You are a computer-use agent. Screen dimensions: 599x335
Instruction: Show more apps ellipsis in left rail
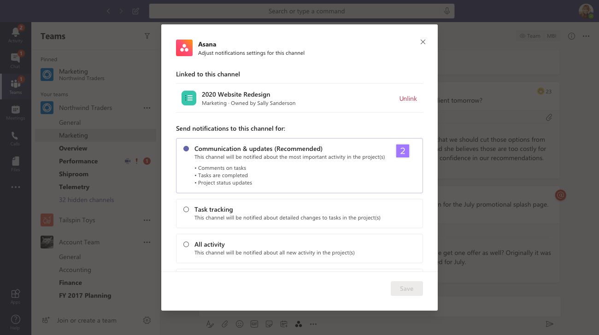[16, 187]
